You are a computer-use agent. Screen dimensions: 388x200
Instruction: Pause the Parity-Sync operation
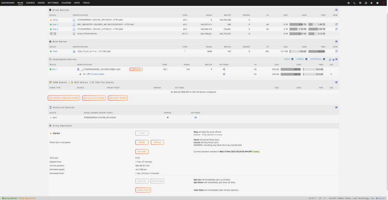coord(142,142)
